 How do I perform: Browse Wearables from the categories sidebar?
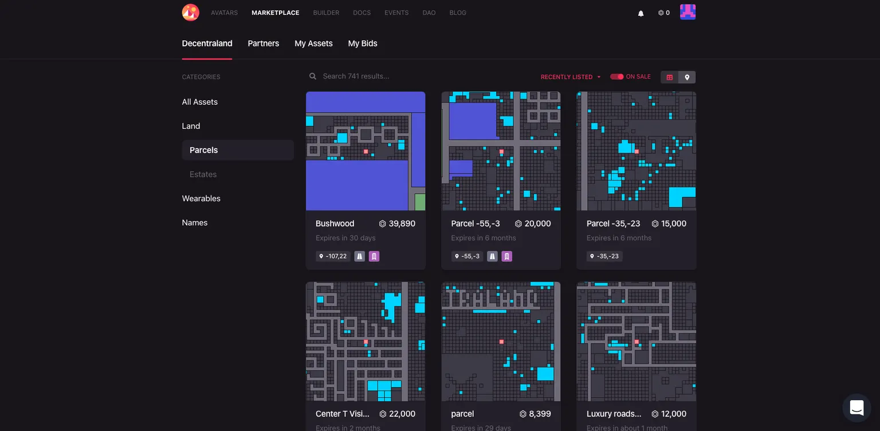(201, 198)
